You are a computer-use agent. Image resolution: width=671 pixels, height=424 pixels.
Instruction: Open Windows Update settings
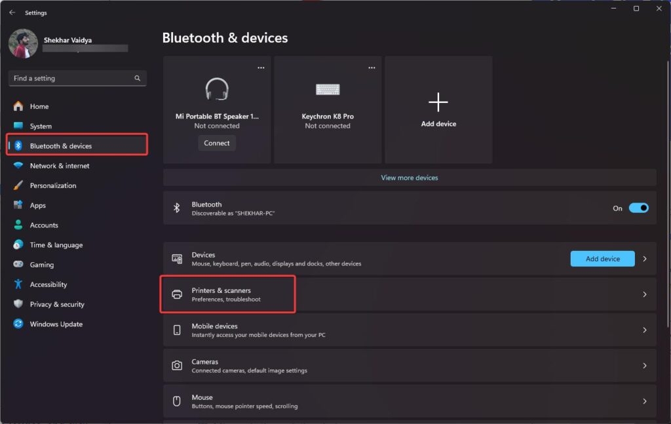tap(77, 324)
